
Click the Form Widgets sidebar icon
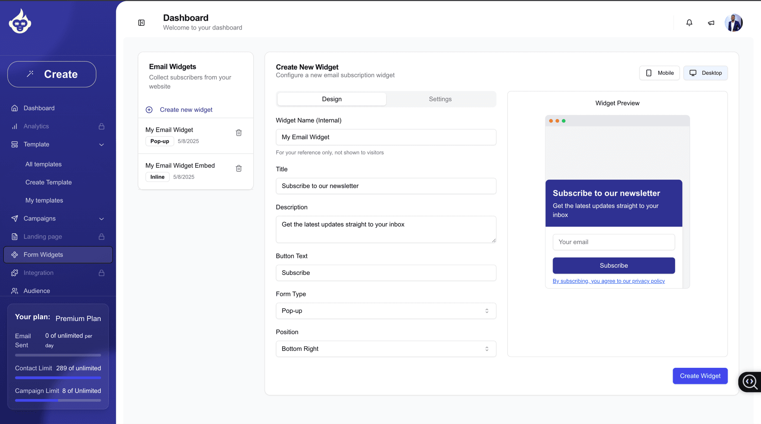pyautogui.click(x=15, y=255)
